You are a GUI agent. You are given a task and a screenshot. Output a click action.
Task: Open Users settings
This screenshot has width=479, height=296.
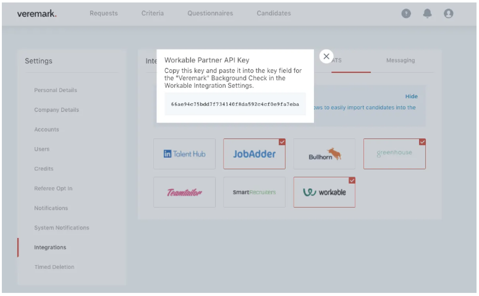click(42, 149)
